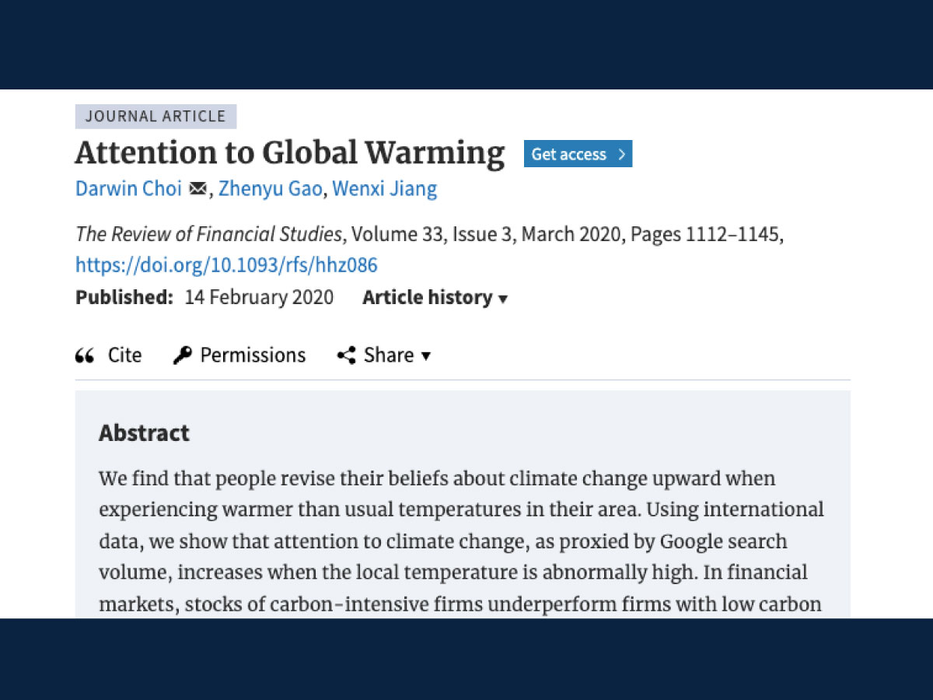The image size is (933, 700).
Task: Click The Review of Financial Studies journal name
Action: click(x=208, y=234)
